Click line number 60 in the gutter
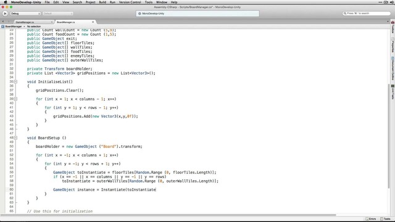 (x=11, y=189)
